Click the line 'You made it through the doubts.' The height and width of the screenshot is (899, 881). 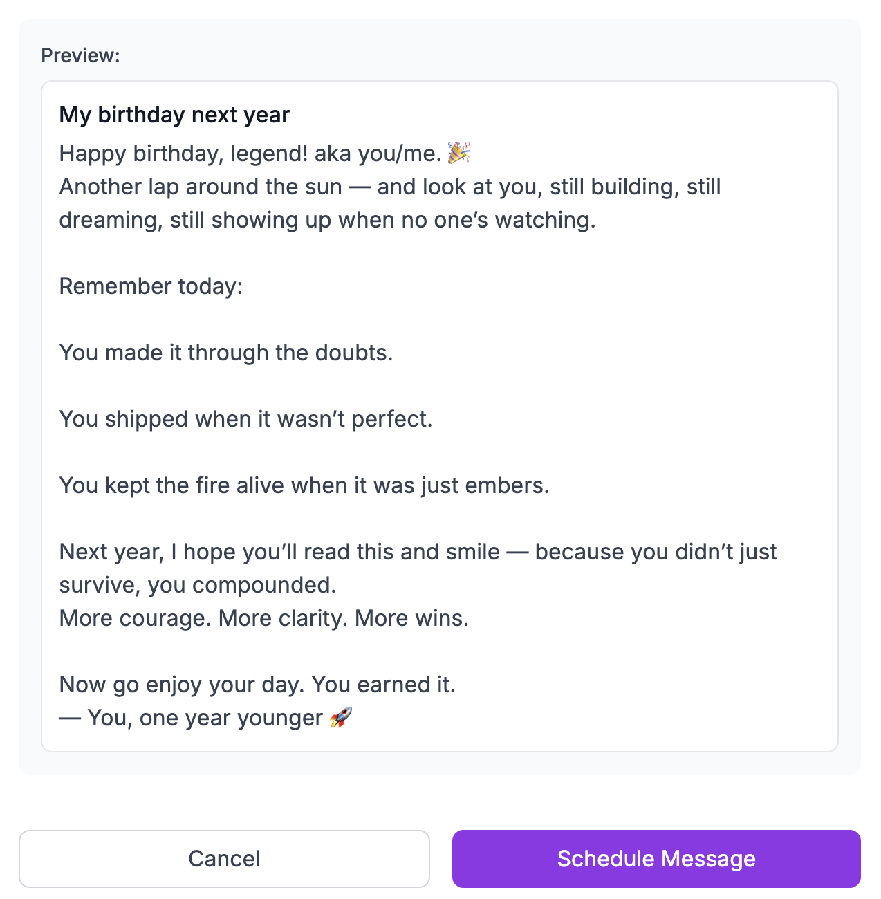tap(225, 353)
